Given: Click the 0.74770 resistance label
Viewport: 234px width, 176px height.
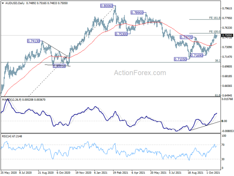Looking at the screenshot, I should 186,37.
